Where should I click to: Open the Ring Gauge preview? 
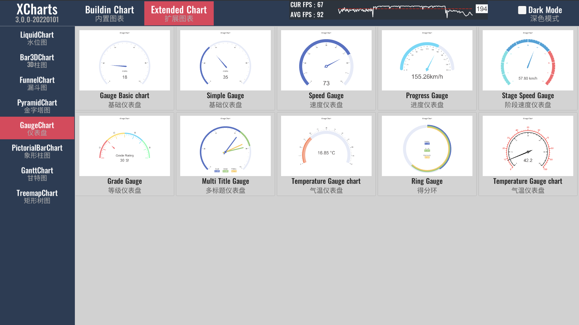(427, 154)
